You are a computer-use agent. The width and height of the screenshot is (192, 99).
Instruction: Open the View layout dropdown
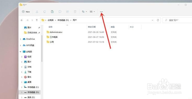pyautogui.click(x=92, y=12)
